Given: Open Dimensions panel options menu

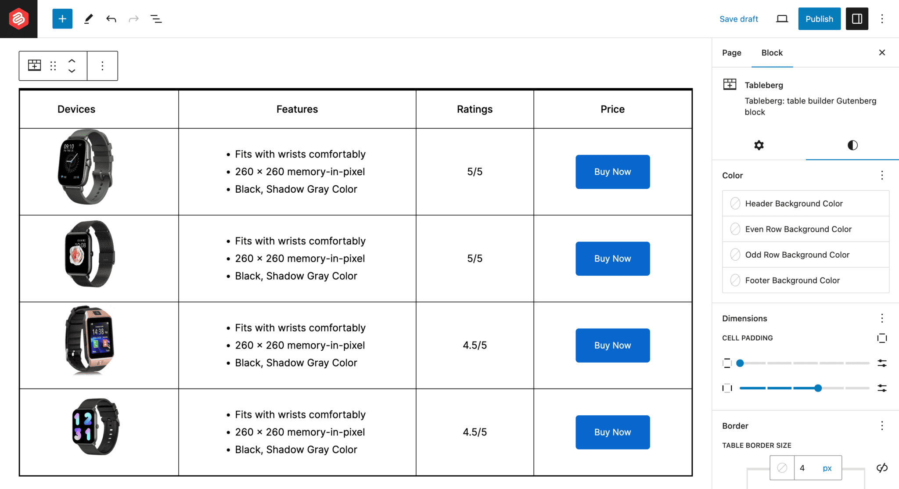Looking at the screenshot, I should coord(881,318).
